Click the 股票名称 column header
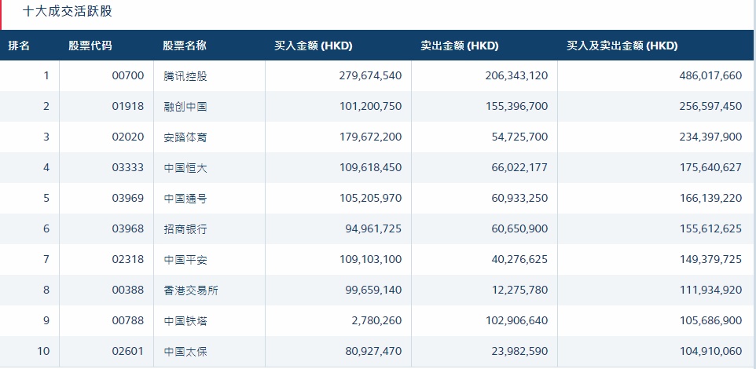The height and width of the screenshot is (369, 756). [x=185, y=46]
